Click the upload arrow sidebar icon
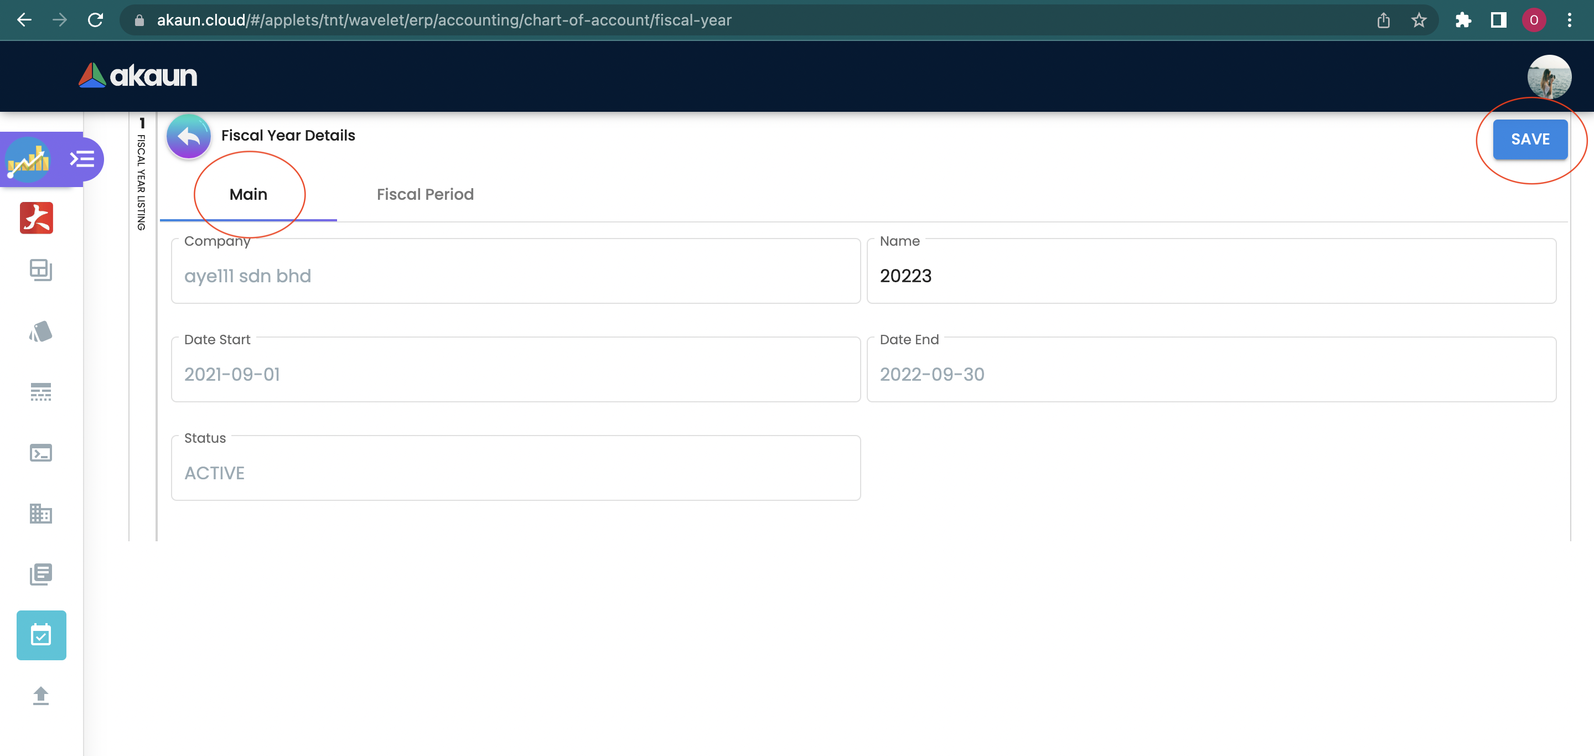This screenshot has width=1594, height=756. pos(41,696)
